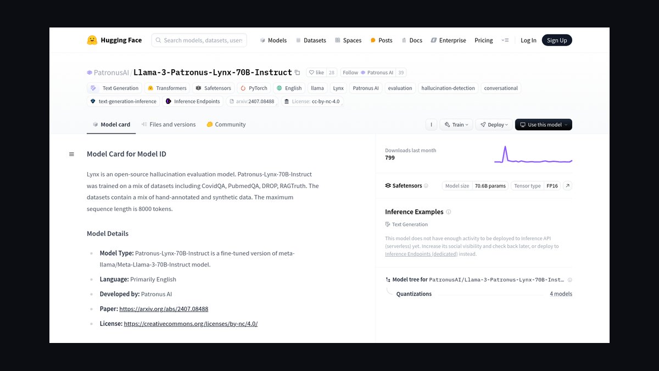Click the 799 downloads count

390,158
